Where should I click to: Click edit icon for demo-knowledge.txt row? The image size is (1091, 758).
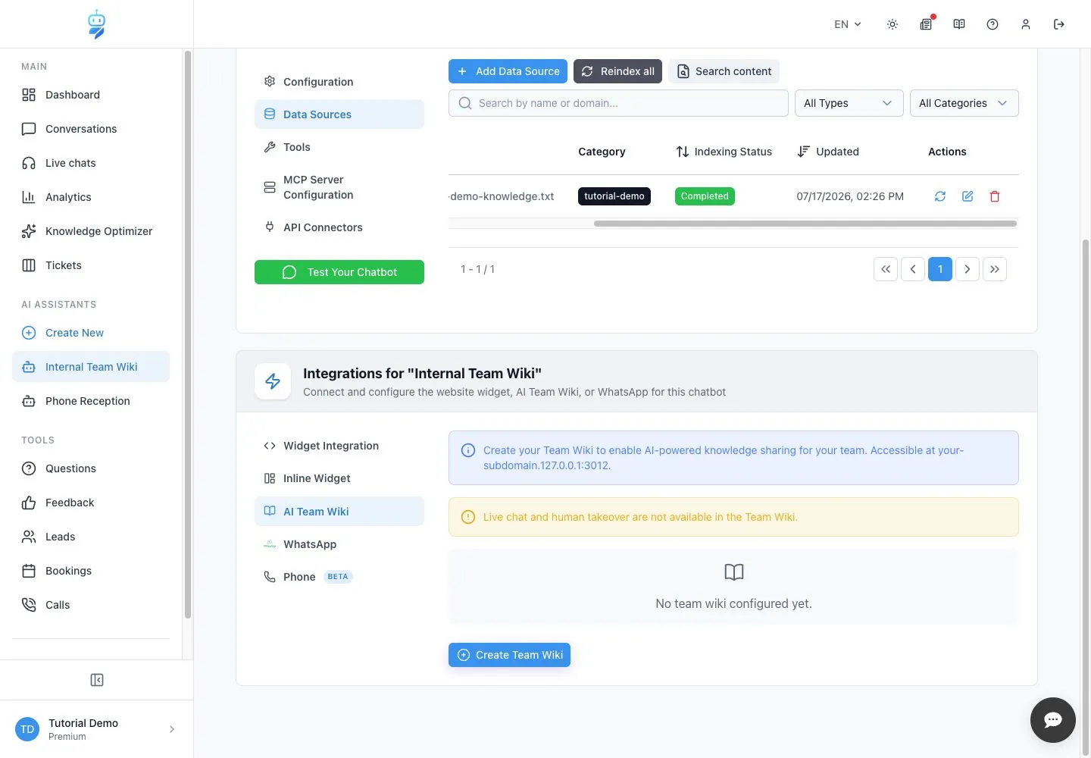point(968,196)
